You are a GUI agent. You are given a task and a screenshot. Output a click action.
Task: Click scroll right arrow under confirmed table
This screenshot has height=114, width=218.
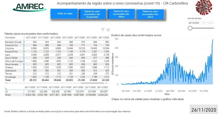pos(106,83)
